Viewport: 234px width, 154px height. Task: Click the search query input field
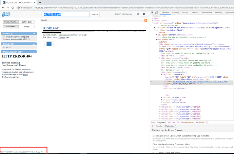pos(66,15)
